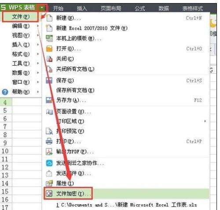This screenshot has width=220, height=210.
Task: Click the cloud collaboration send icon
Action: (49, 163)
